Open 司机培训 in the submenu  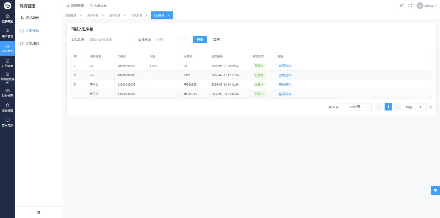pos(39,44)
